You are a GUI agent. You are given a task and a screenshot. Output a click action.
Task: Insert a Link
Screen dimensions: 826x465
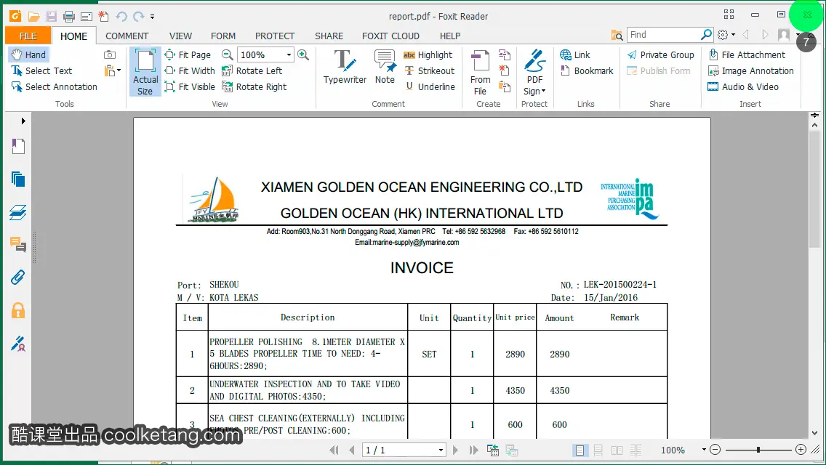click(574, 54)
